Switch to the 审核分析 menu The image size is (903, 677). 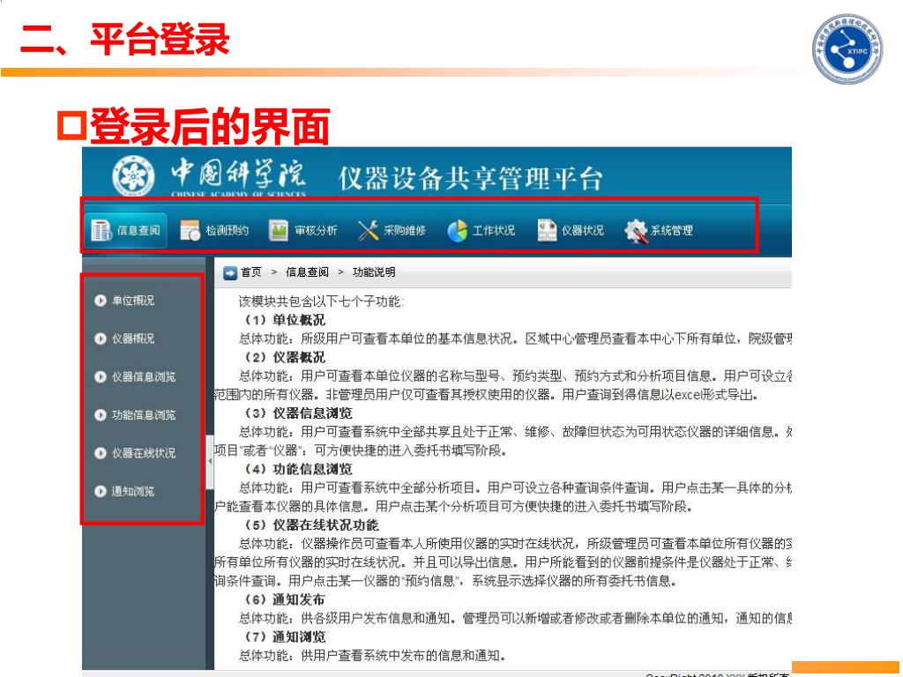[303, 231]
